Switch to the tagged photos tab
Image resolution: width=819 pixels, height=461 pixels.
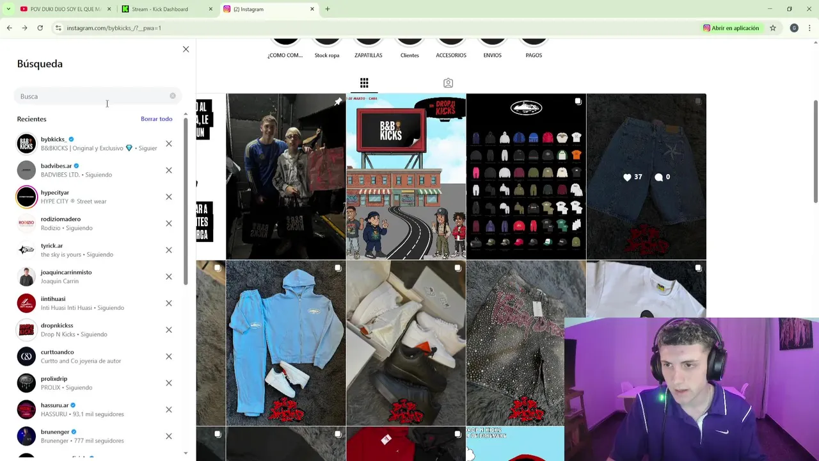[448, 83]
